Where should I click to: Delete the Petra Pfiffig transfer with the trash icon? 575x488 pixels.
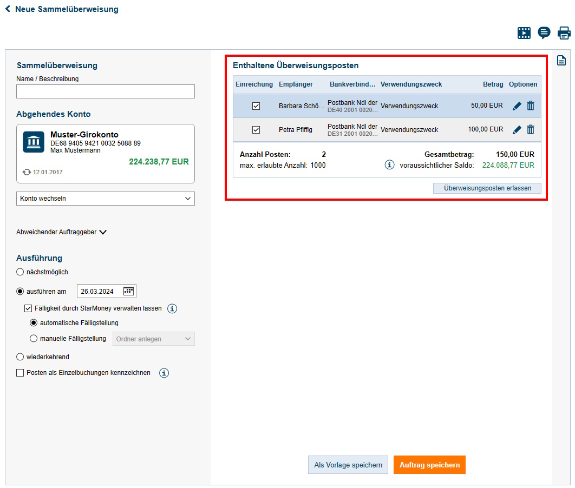click(x=531, y=130)
